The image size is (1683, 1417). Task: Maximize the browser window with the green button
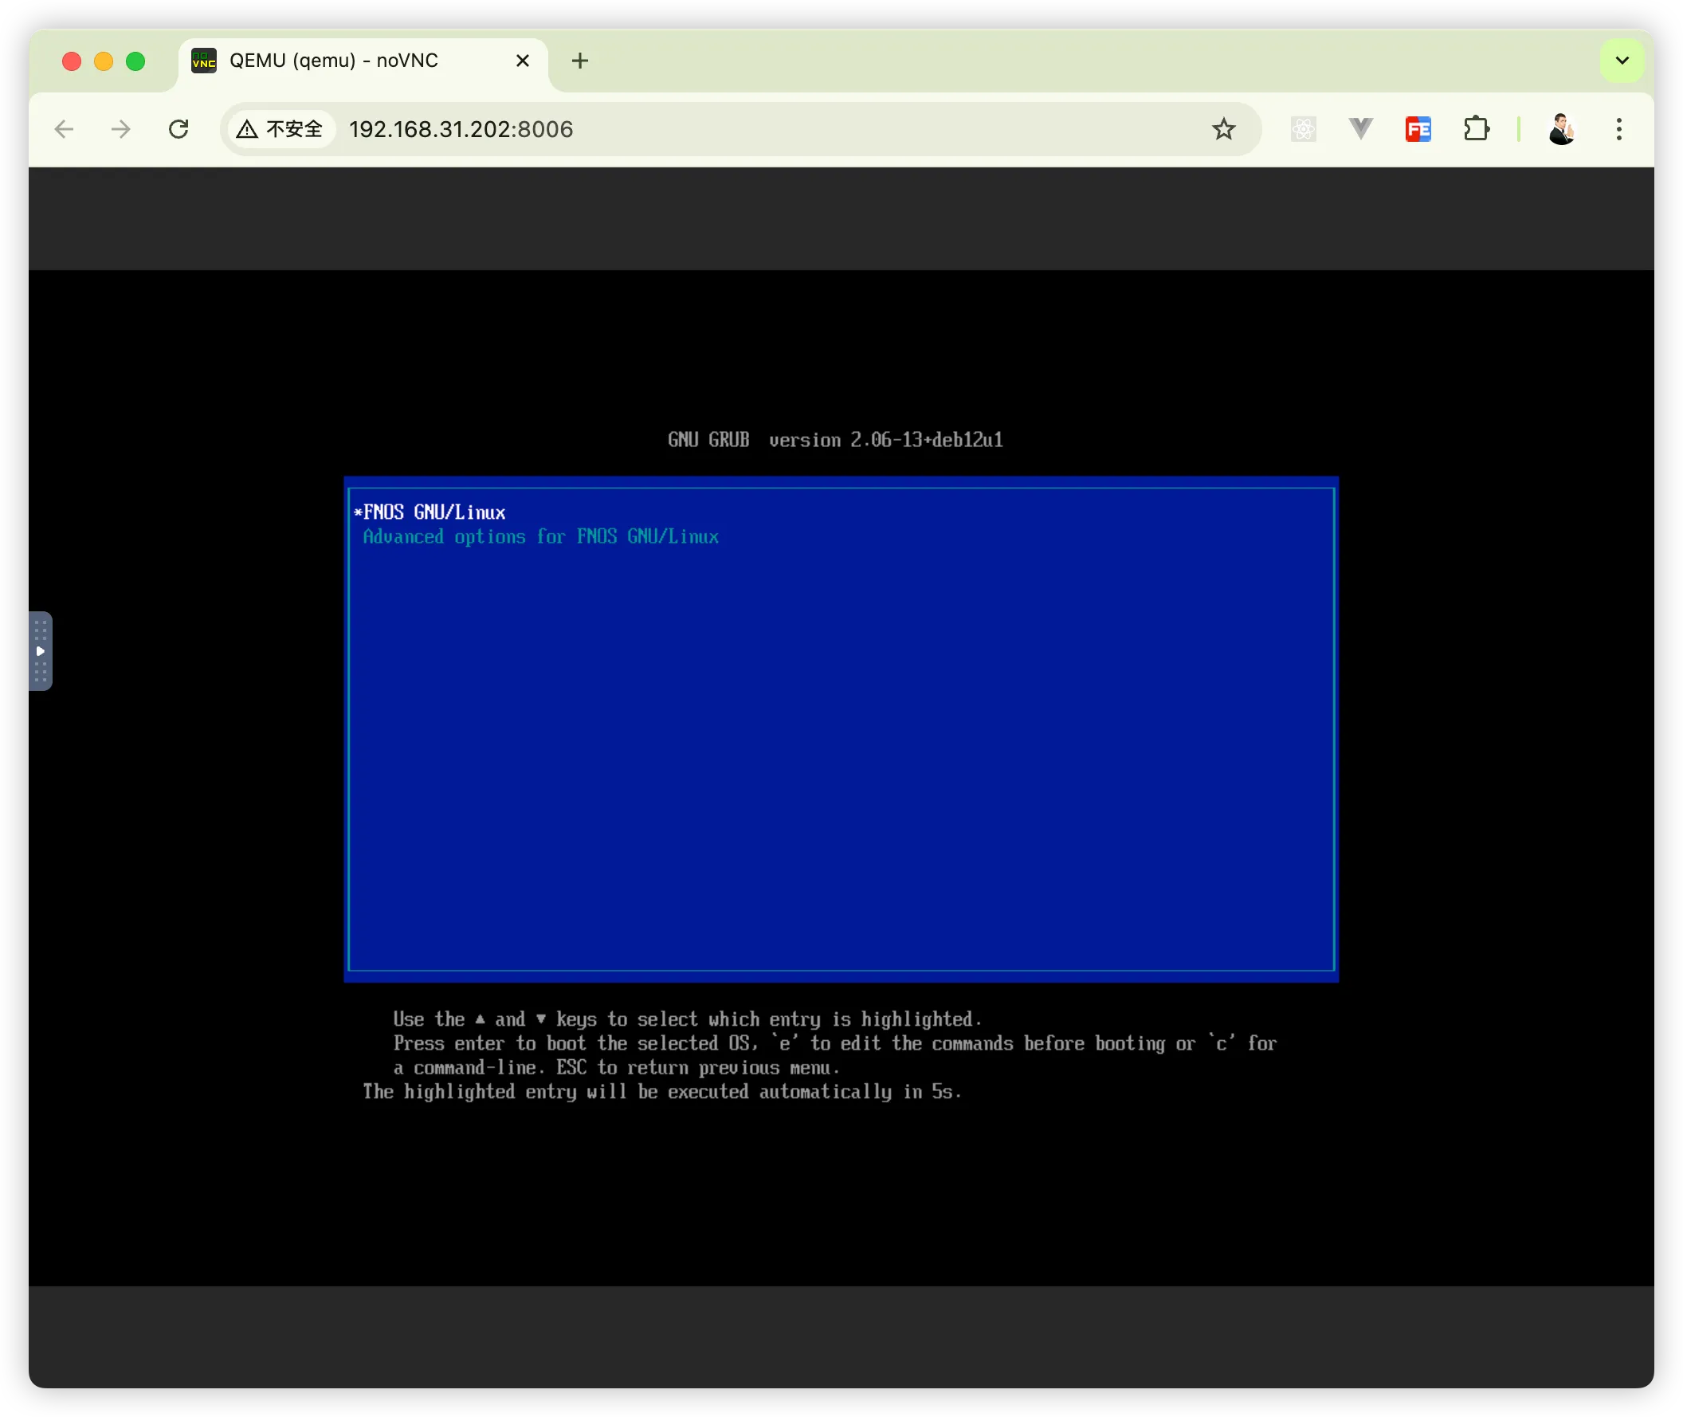[x=135, y=61]
